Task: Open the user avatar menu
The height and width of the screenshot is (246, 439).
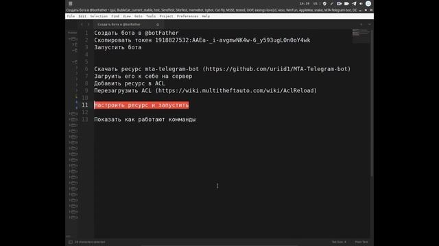Action: pyautogui.click(x=368, y=3)
